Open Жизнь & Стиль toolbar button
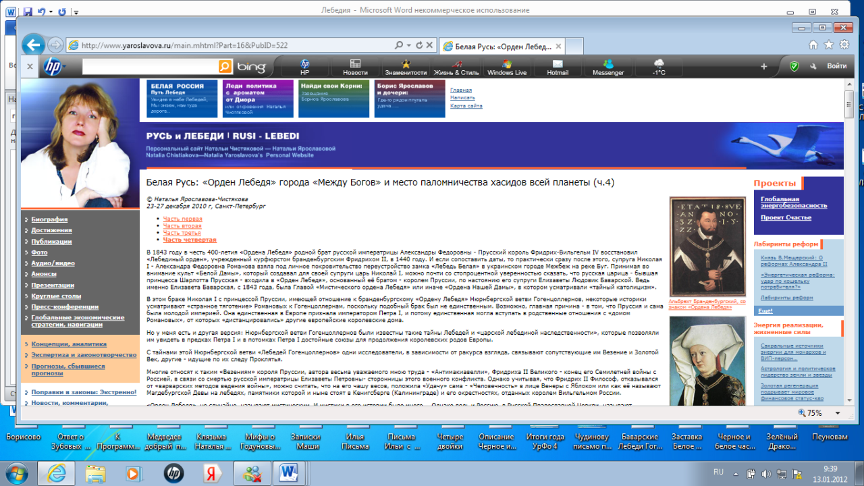The image size is (864, 486). click(456, 66)
